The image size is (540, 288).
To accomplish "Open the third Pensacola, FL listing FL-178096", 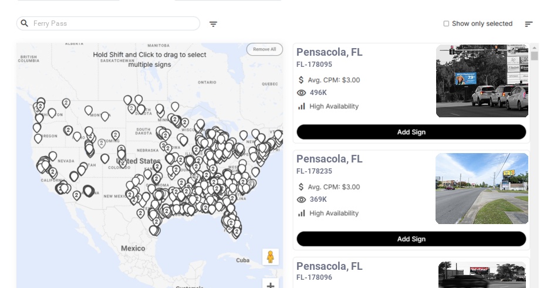I will [329, 267].
